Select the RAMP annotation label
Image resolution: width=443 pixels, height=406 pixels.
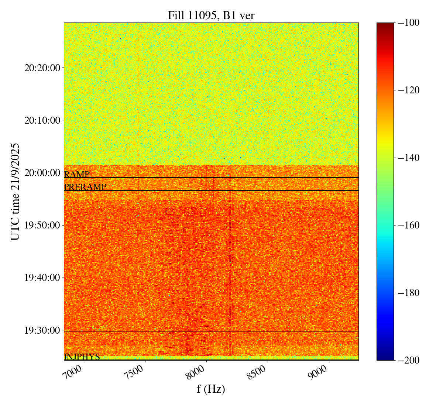[77, 175]
